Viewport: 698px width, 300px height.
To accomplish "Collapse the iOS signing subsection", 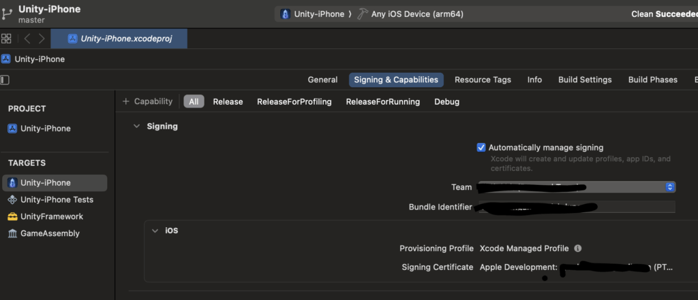I will coord(155,231).
